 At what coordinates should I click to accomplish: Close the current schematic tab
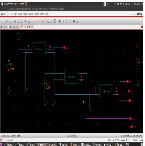tap(142, 27)
